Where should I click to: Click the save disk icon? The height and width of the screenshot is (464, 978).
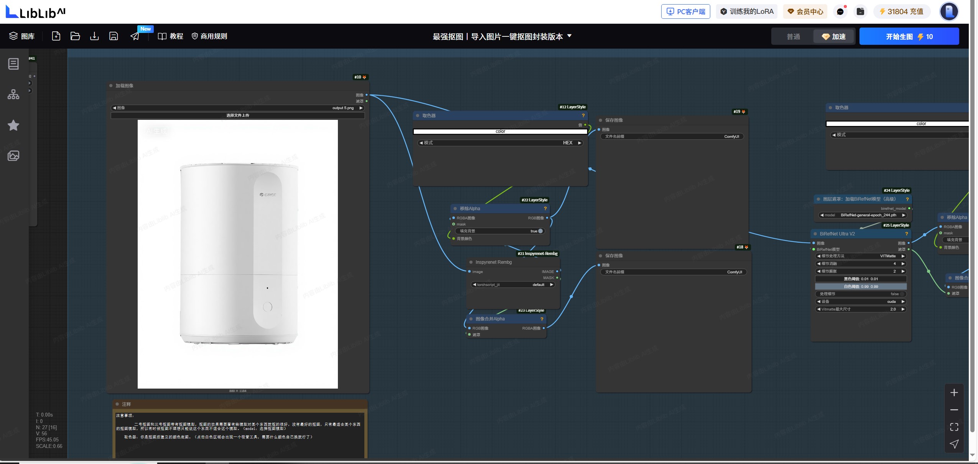pos(114,36)
